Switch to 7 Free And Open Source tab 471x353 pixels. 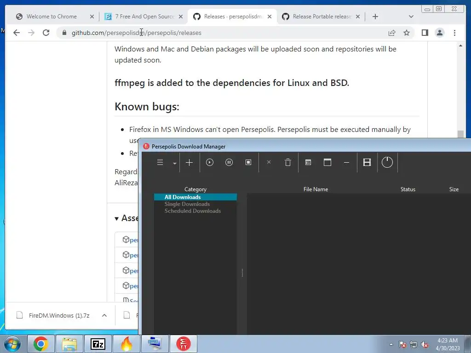pos(144,17)
